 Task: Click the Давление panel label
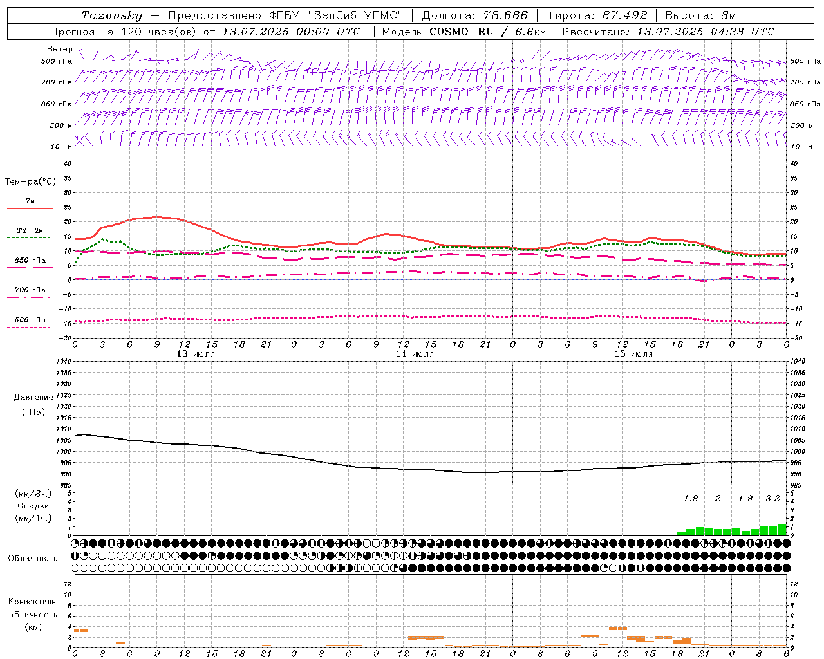(33, 398)
